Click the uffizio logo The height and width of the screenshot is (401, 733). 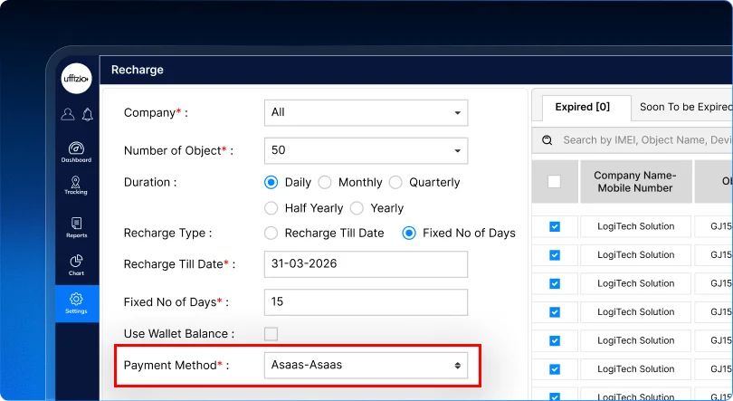pyautogui.click(x=76, y=78)
